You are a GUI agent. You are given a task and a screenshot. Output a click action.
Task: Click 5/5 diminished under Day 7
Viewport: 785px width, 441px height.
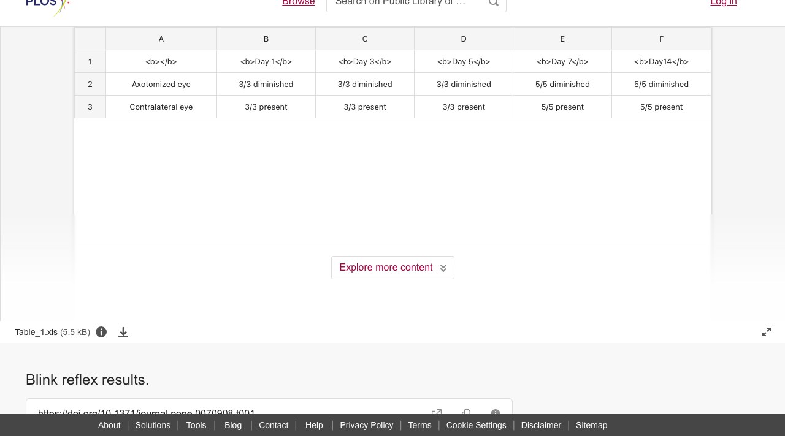pos(562,84)
